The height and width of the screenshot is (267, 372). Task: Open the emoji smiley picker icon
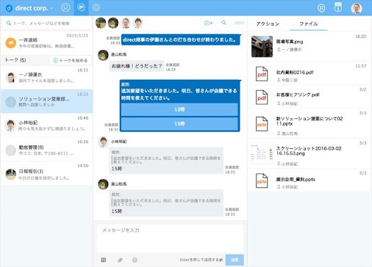(x=135, y=260)
